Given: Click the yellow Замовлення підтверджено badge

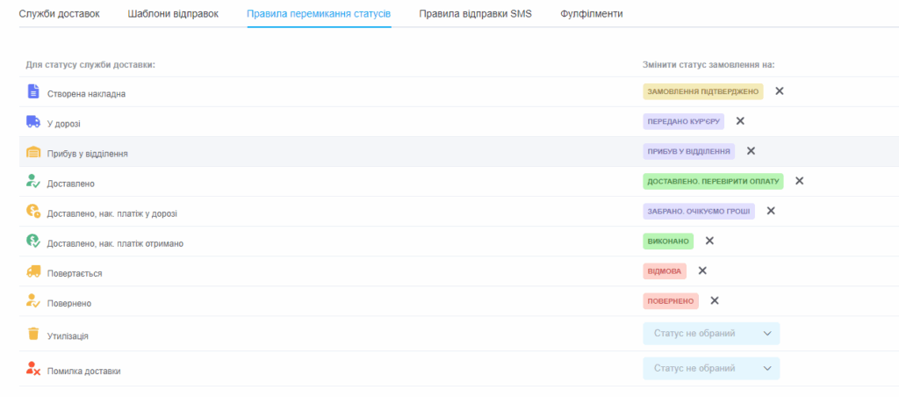Looking at the screenshot, I should click(x=703, y=91).
